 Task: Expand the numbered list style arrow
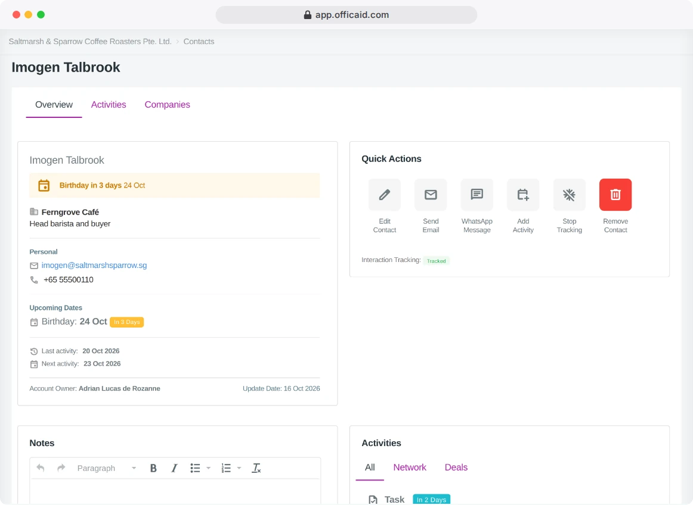pyautogui.click(x=239, y=468)
